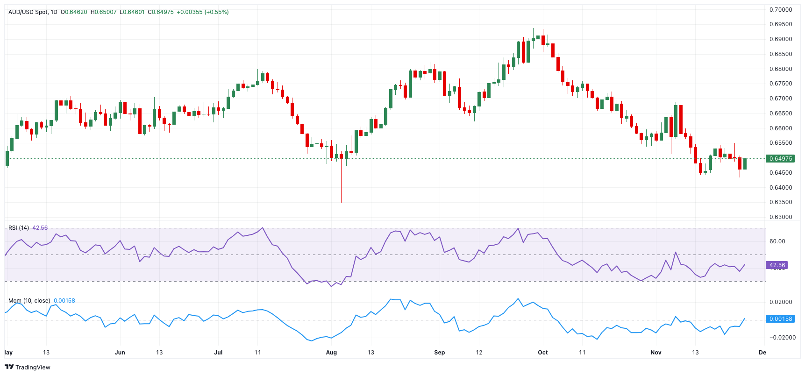Click the Jun label on the date axis
The height and width of the screenshot is (375, 805).
pyautogui.click(x=120, y=353)
